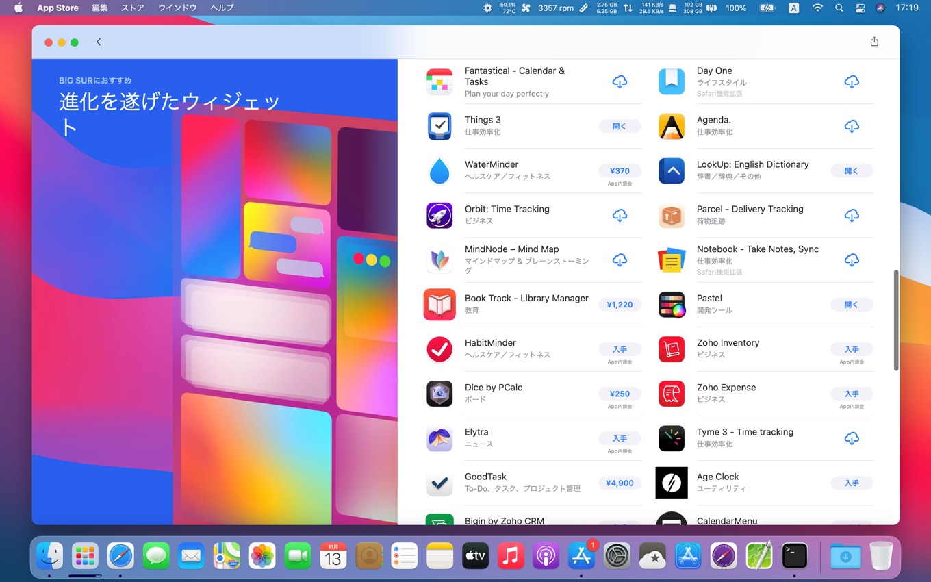
Task: Select the Tyme 3 app icon
Action: tap(672, 438)
